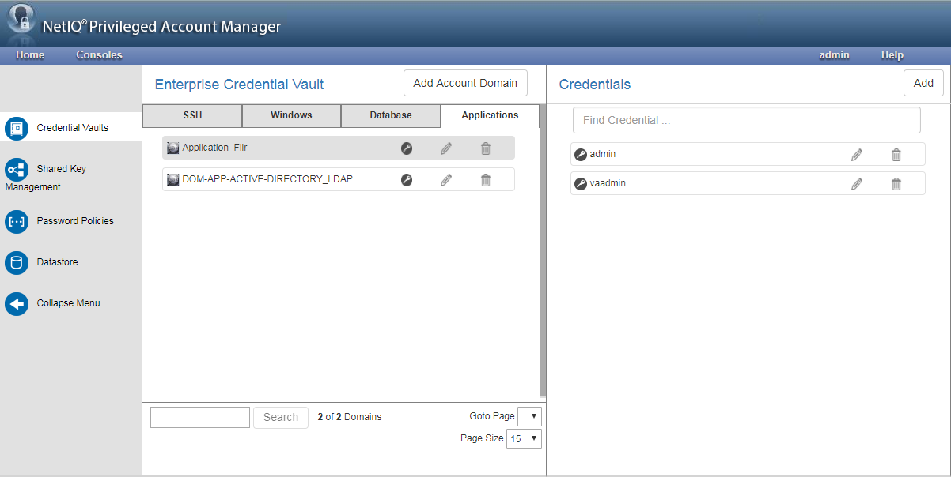951x477 pixels.
Task: Select the DOM-APP-ACTIVE-DIRECTORY_LDAP domain row
Action: (339, 179)
